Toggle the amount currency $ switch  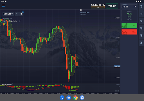pyautogui.click(x=135, y=6)
